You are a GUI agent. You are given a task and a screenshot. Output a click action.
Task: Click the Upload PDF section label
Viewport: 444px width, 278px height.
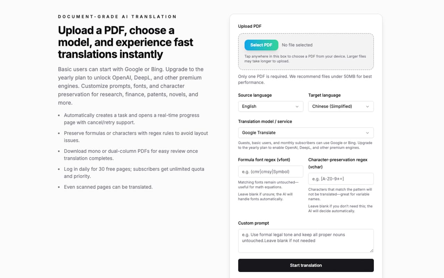pyautogui.click(x=250, y=26)
